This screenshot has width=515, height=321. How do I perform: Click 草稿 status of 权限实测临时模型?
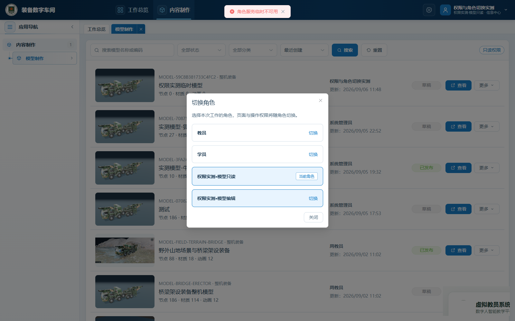(426, 85)
